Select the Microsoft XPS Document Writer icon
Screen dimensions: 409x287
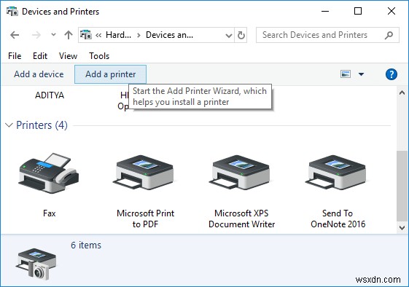click(x=239, y=172)
